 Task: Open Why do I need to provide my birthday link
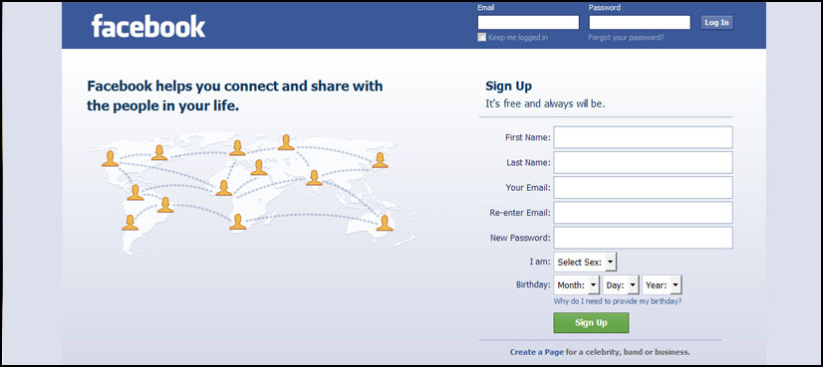pos(618,301)
